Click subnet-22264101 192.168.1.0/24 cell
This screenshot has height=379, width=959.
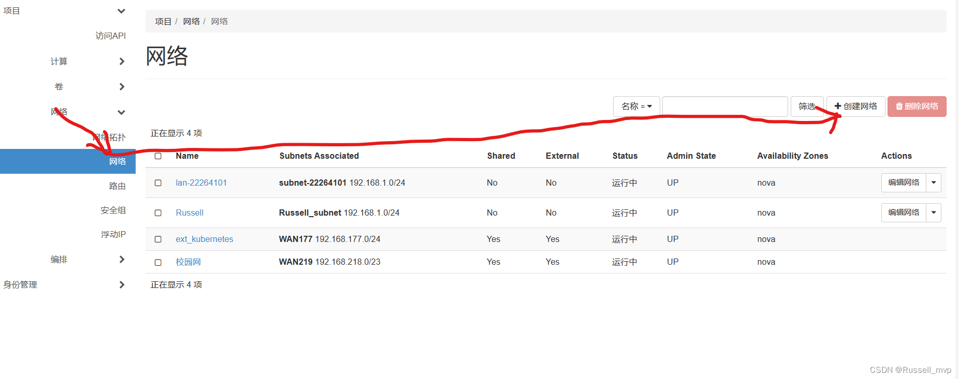coord(342,183)
